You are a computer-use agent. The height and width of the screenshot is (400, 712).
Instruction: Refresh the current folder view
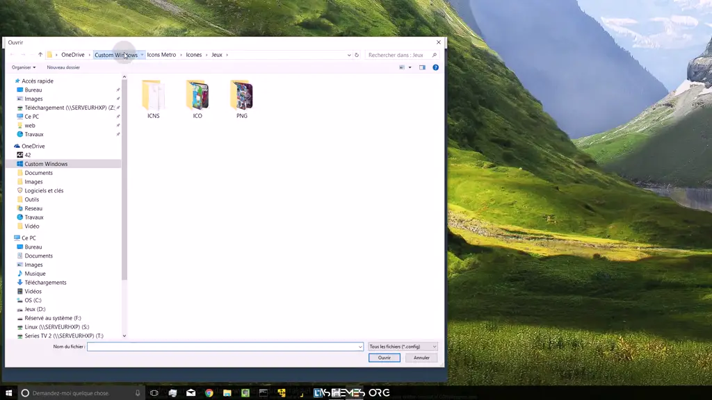(x=357, y=55)
